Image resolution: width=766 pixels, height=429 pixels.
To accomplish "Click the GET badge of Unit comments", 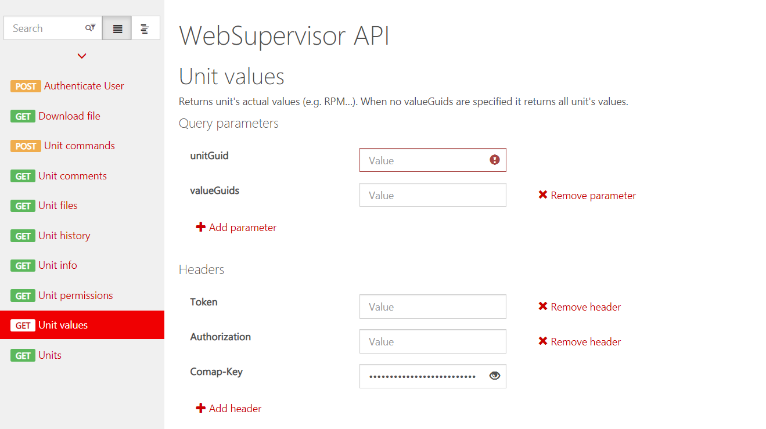I will click(23, 176).
